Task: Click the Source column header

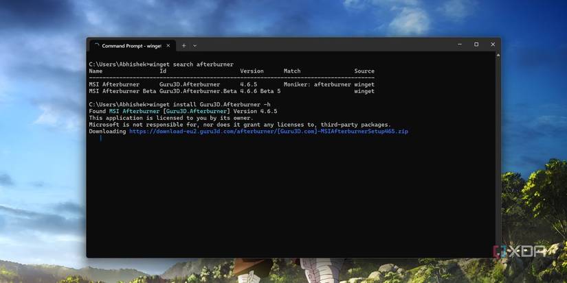Action: point(364,71)
